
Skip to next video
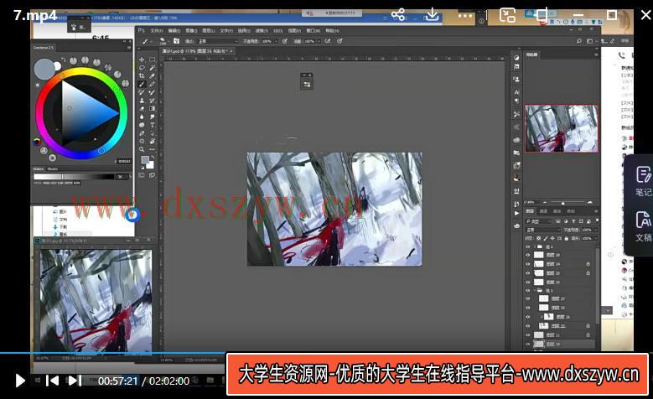75,381
